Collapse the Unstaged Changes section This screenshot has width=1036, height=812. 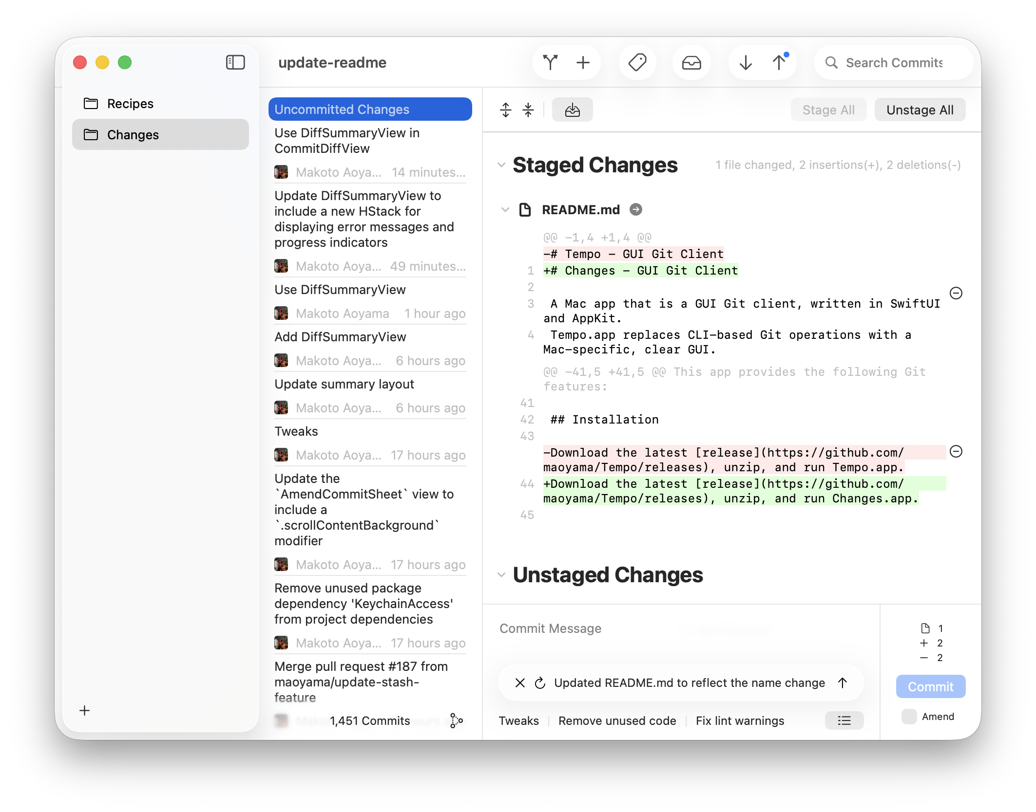pyautogui.click(x=501, y=575)
